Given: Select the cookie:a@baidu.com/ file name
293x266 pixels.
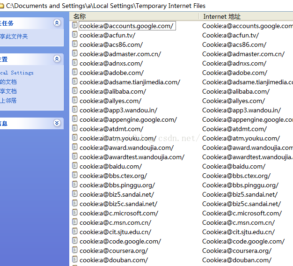Looking at the screenshot, I should pyautogui.click(x=111, y=166).
